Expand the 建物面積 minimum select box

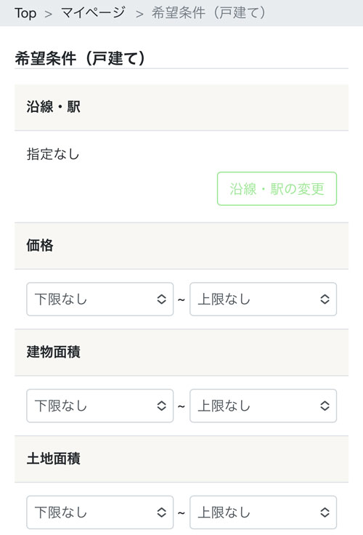click(100, 406)
